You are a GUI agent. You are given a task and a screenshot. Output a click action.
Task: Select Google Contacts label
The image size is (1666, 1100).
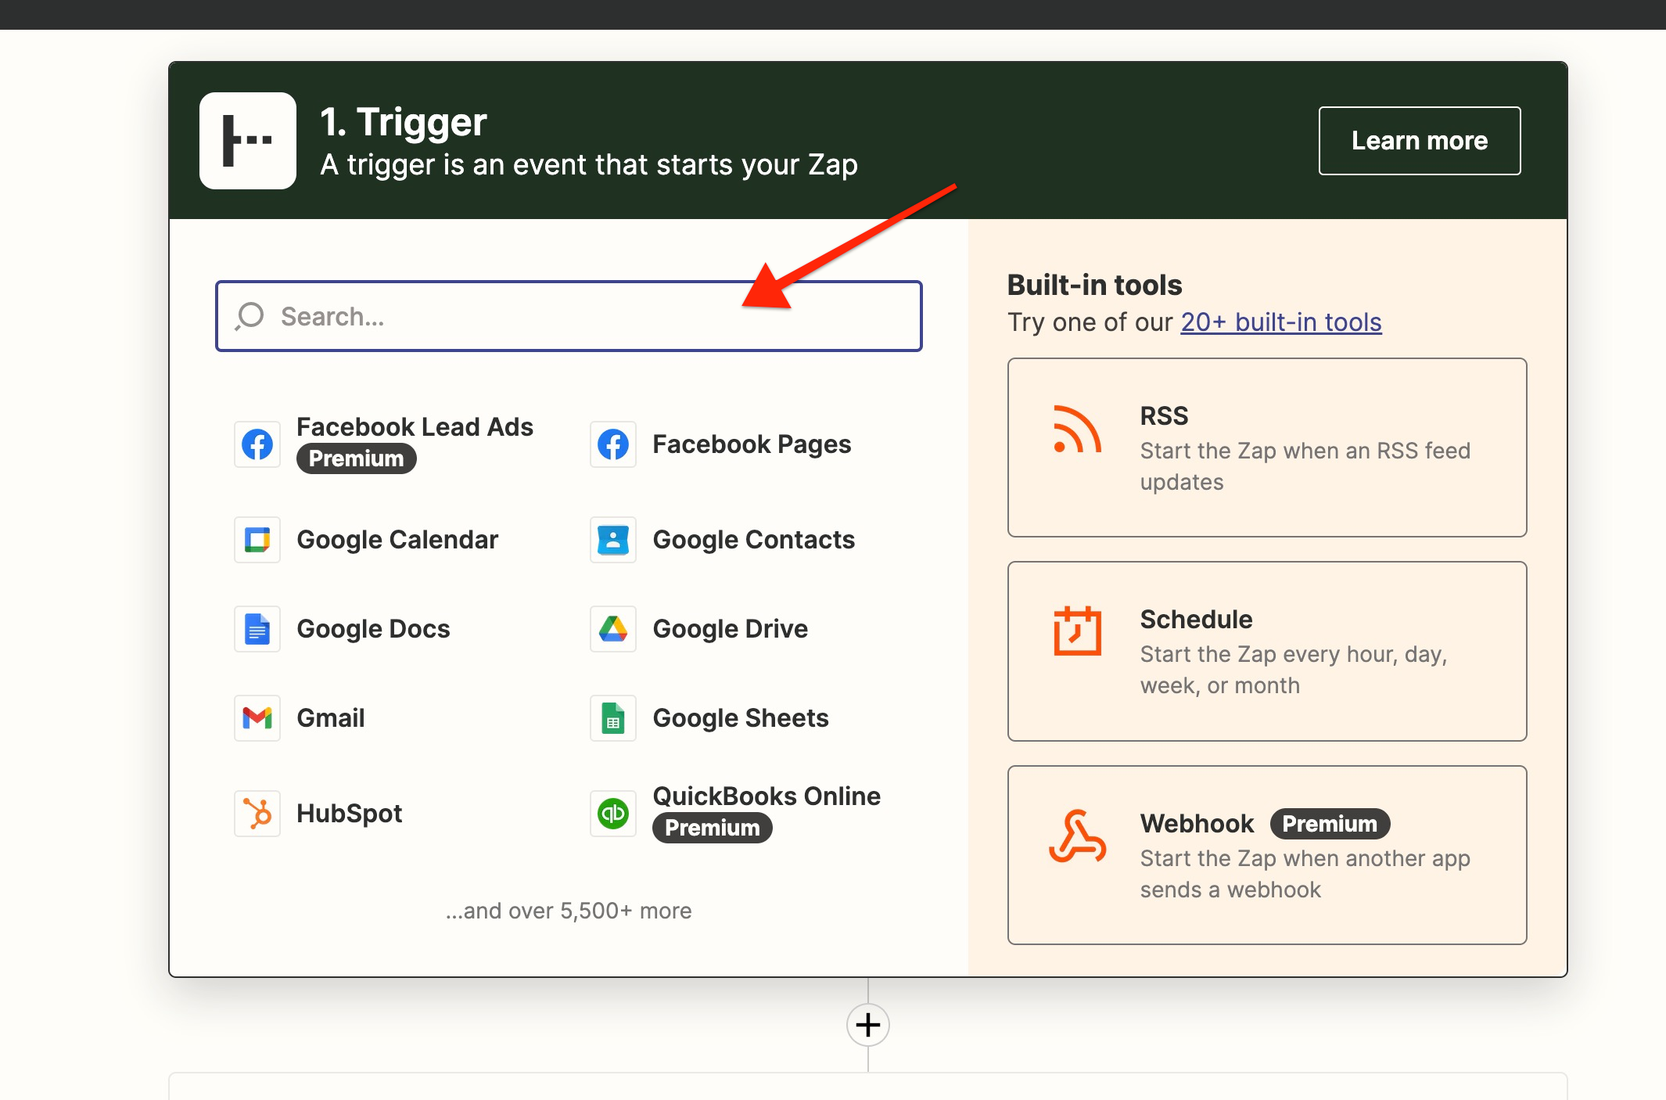(x=753, y=540)
